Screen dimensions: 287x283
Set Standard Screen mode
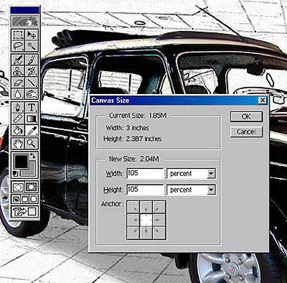17,199
